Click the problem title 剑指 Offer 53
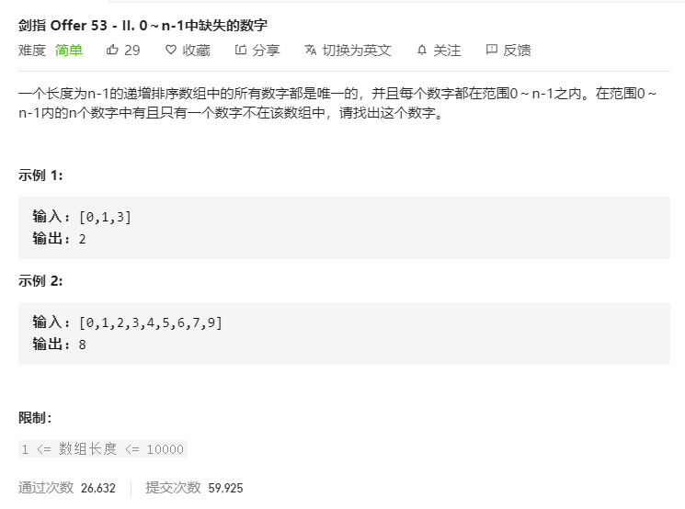The height and width of the screenshot is (509, 685). [143, 26]
